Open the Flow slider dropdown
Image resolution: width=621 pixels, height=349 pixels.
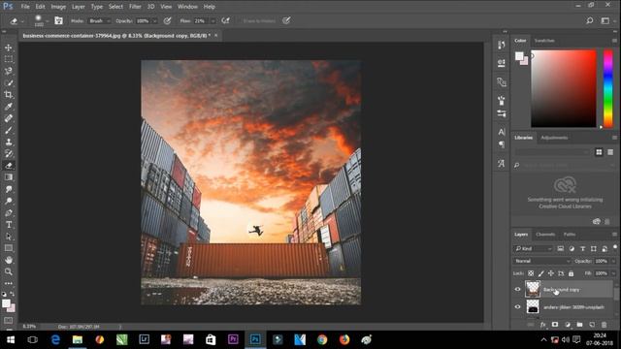pyautogui.click(x=213, y=21)
